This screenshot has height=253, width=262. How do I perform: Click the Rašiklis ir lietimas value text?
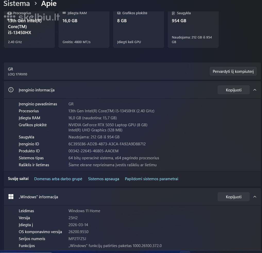[113, 165]
